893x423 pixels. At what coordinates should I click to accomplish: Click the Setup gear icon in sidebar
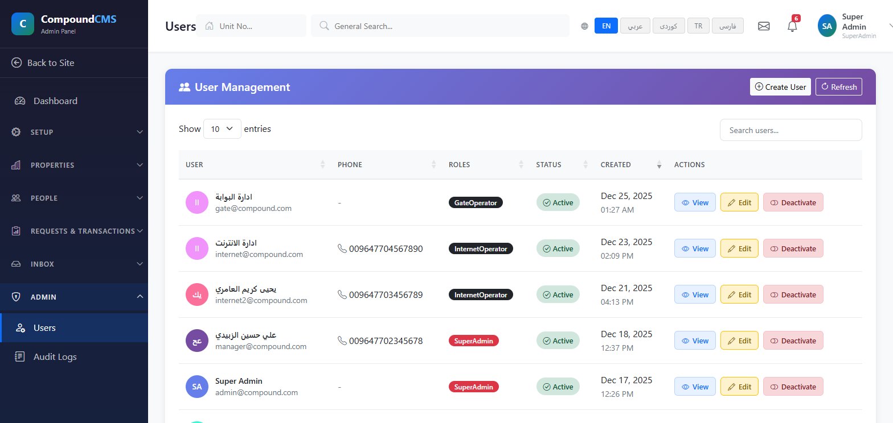(17, 132)
